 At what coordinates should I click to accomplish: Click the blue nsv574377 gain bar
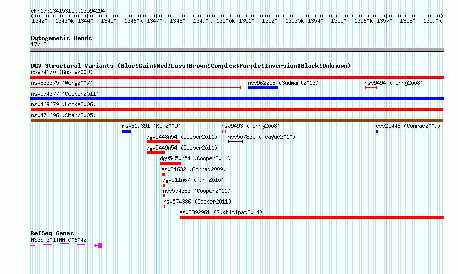point(237,99)
